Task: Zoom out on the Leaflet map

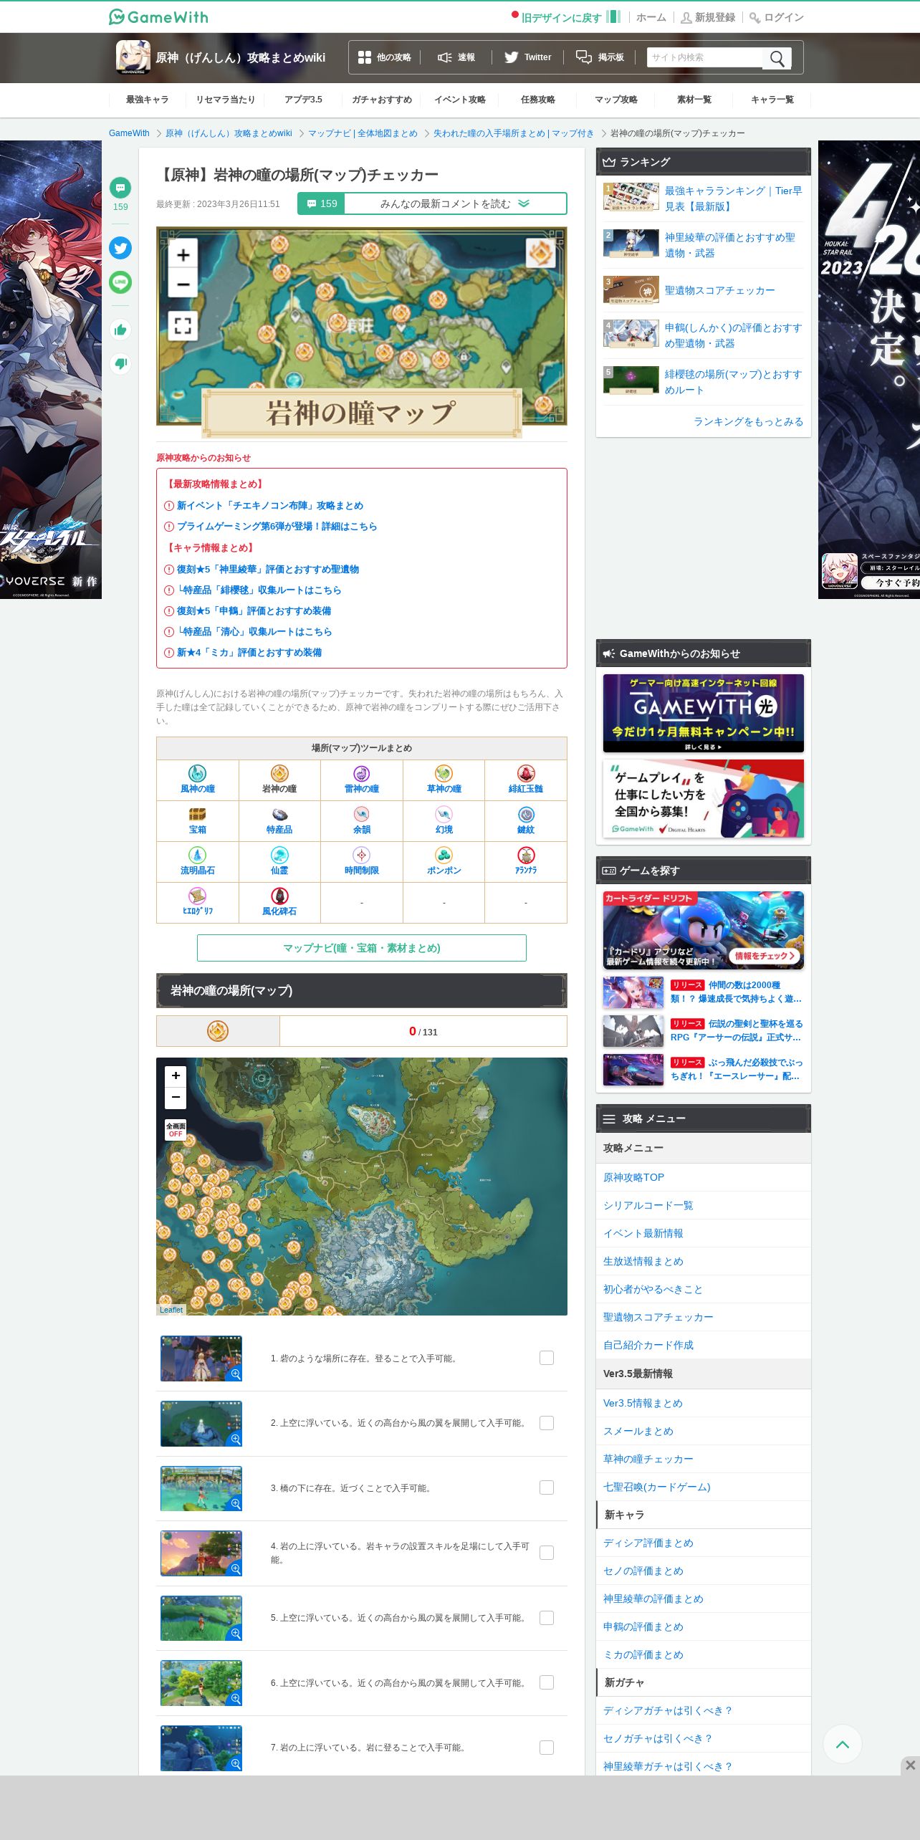Action: click(176, 1098)
